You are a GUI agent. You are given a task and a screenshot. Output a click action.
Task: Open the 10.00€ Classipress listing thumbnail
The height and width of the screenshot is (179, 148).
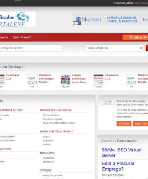coord(99,79)
